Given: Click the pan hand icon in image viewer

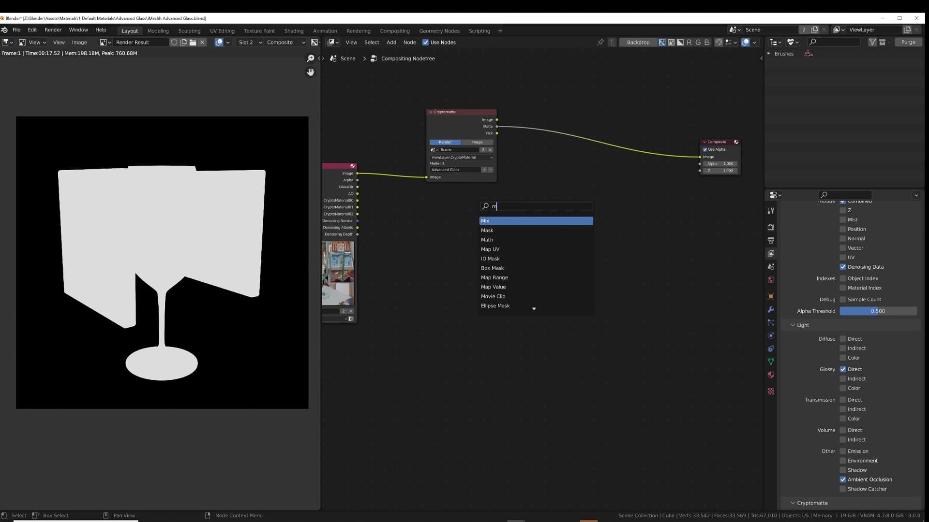Looking at the screenshot, I should (x=311, y=72).
